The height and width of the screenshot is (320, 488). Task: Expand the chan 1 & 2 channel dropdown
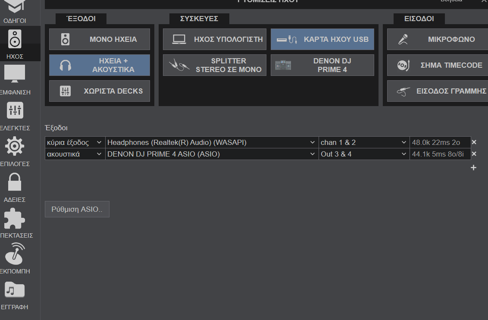pyautogui.click(x=364, y=142)
